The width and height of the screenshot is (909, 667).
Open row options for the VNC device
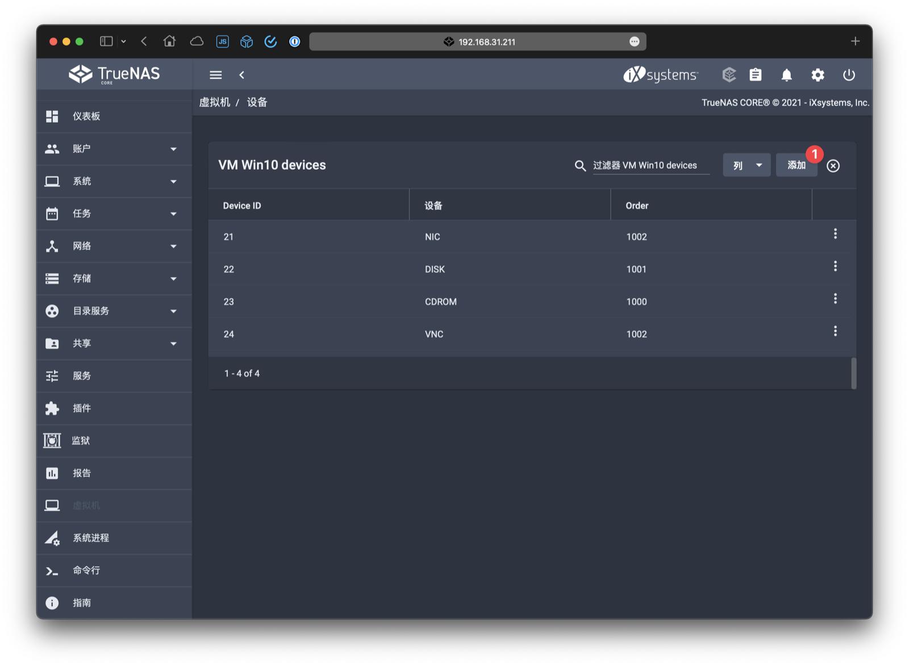tap(835, 331)
